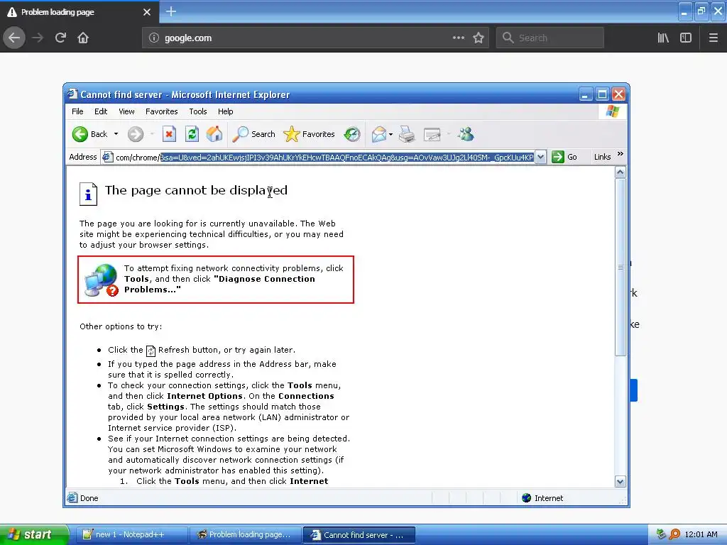Open Firefox page actions three-dot menu
Viewport: 727px width, 545px height.
tap(459, 38)
